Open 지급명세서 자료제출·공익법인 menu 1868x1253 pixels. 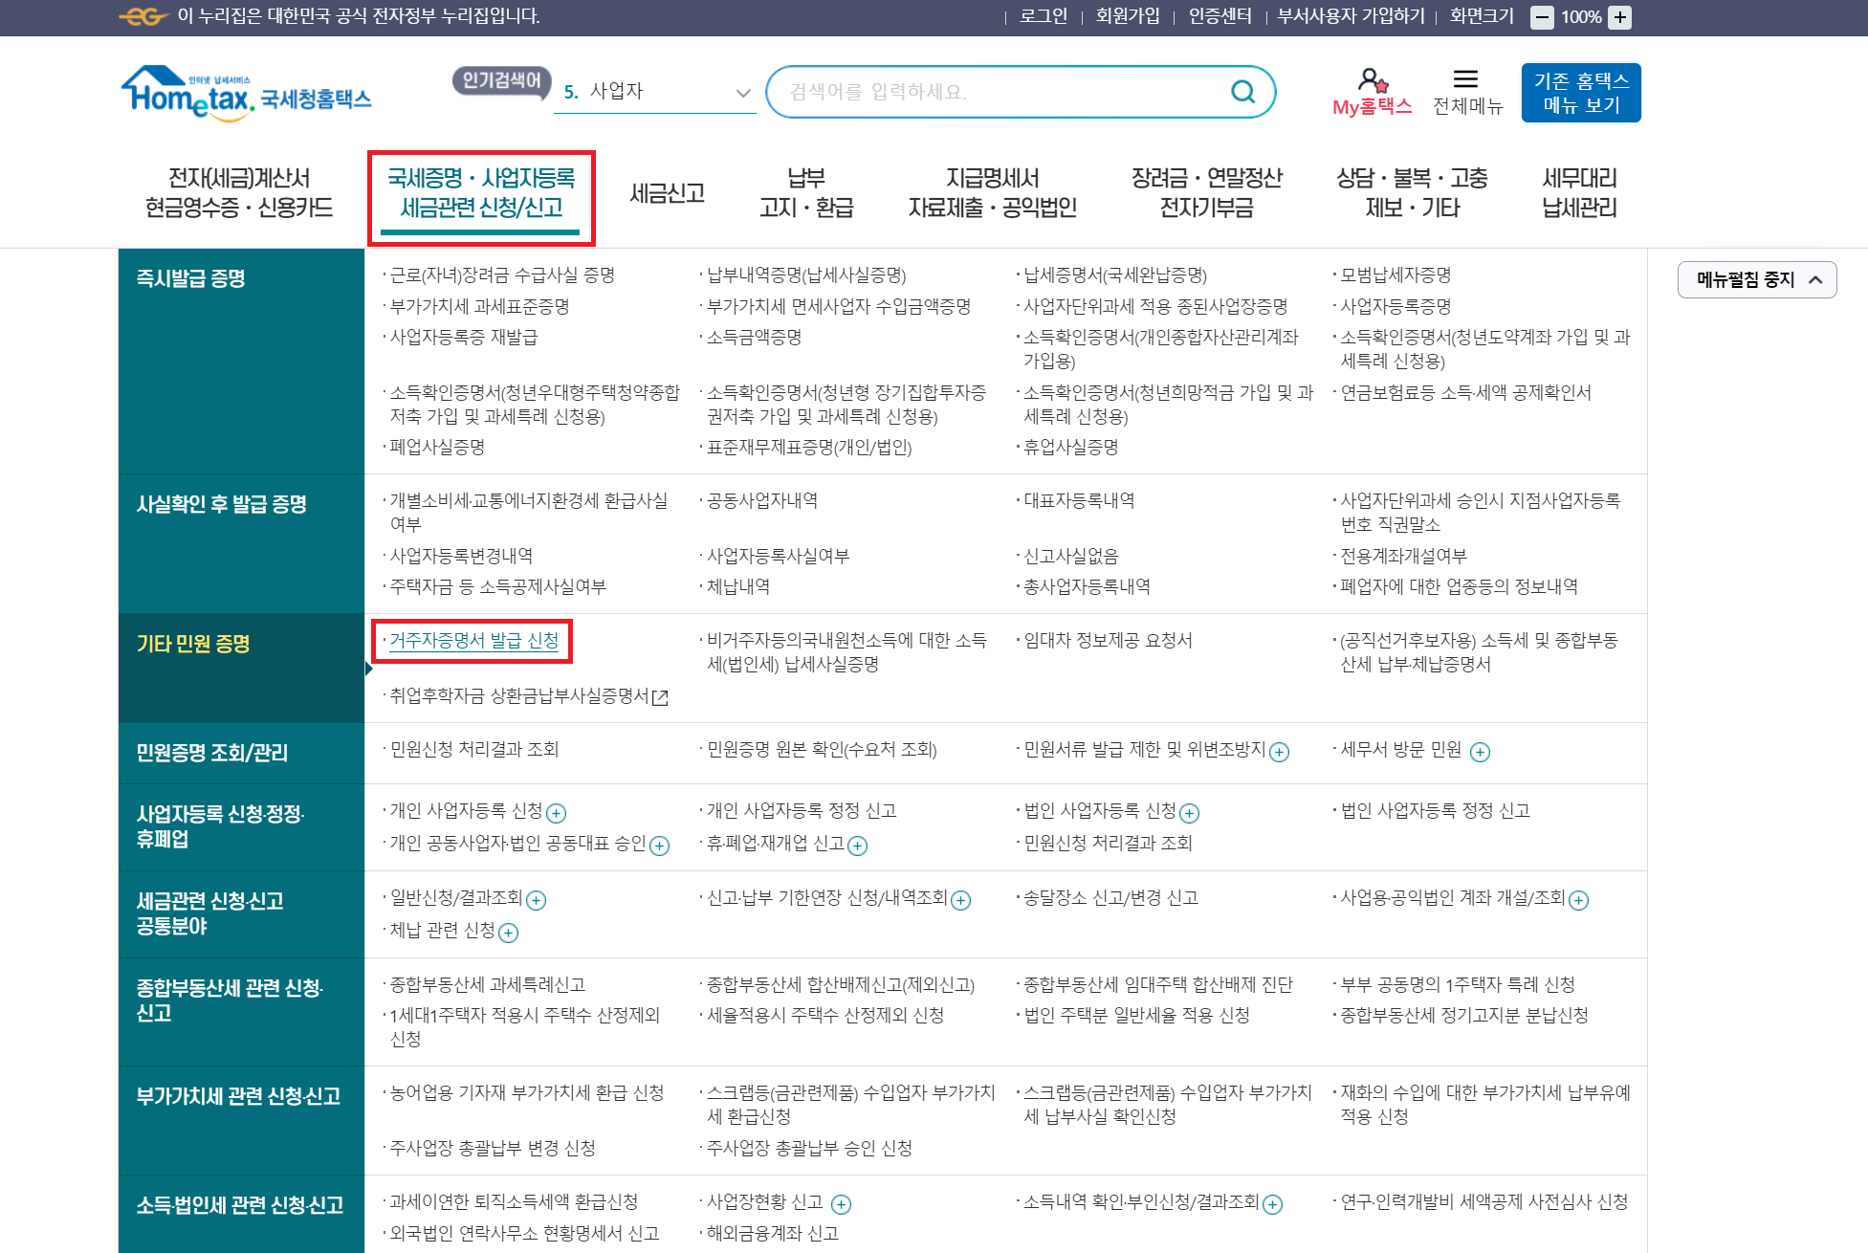click(x=992, y=192)
